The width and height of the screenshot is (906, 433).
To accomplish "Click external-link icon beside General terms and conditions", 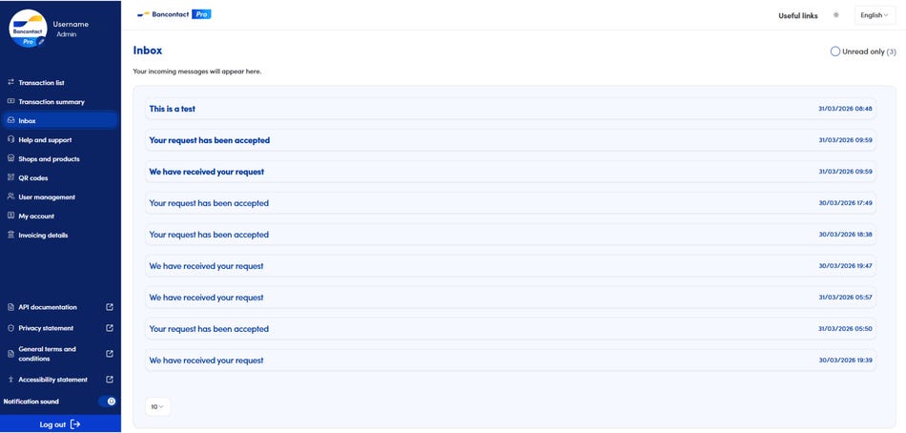I will pos(110,354).
